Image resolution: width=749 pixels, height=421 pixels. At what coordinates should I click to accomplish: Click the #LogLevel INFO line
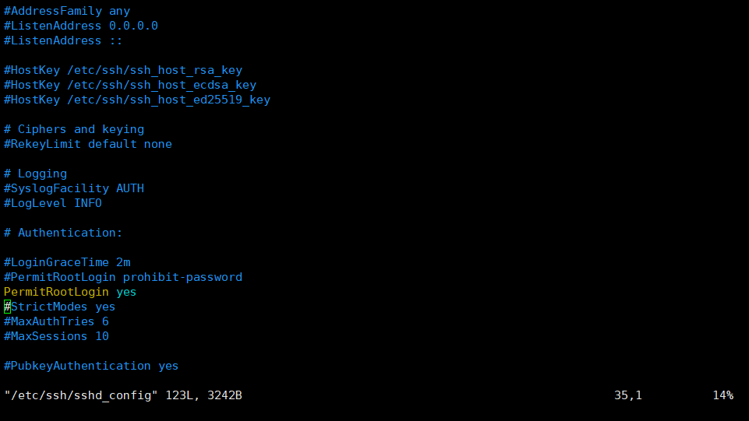53,203
